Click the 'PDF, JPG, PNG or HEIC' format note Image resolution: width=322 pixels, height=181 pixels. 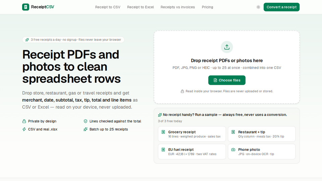(x=227, y=68)
